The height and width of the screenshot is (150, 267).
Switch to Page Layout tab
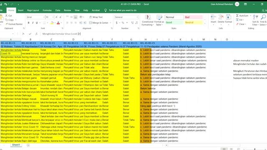point(33,10)
